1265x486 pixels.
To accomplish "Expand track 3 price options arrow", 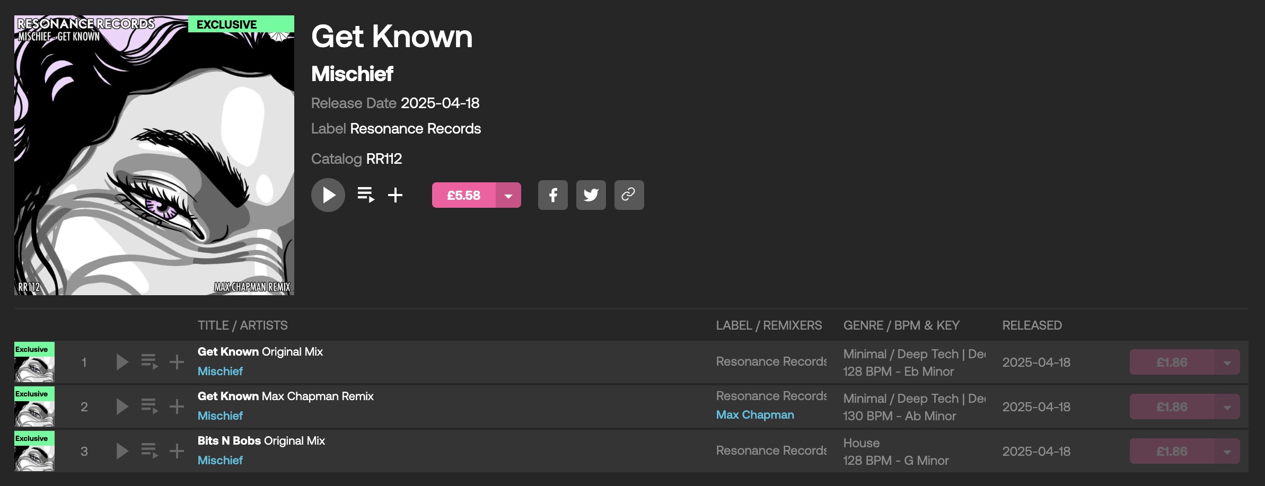I will point(1227,452).
